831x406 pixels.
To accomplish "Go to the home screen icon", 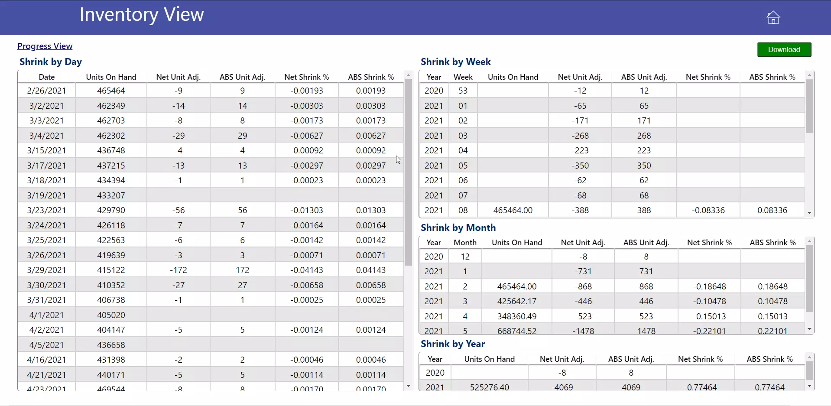I will pos(773,18).
